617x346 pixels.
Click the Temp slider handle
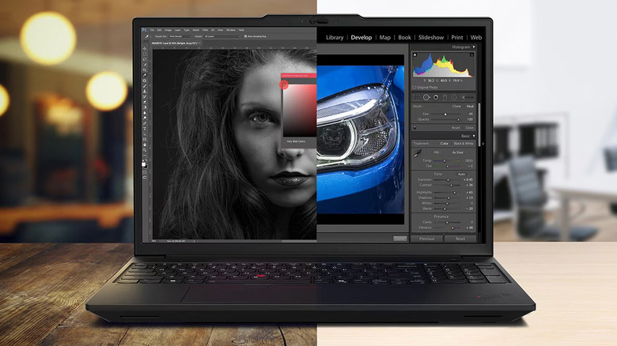coord(445,161)
